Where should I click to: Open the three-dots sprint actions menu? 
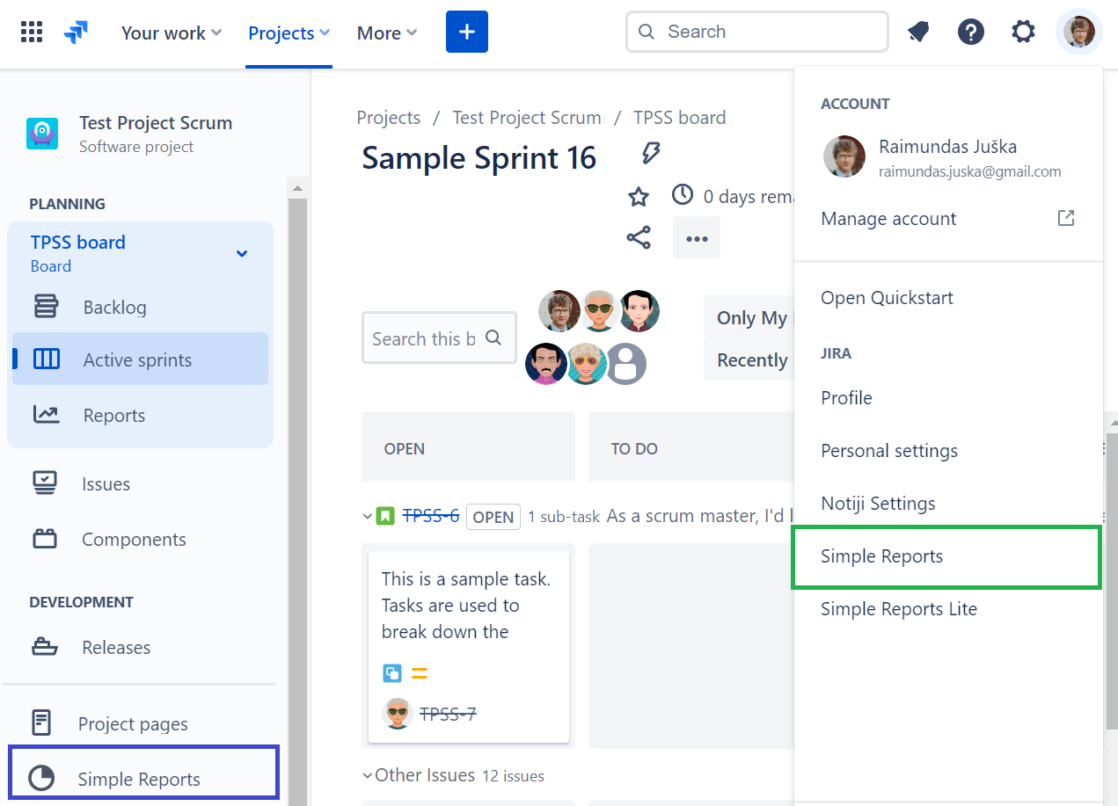[x=697, y=238]
